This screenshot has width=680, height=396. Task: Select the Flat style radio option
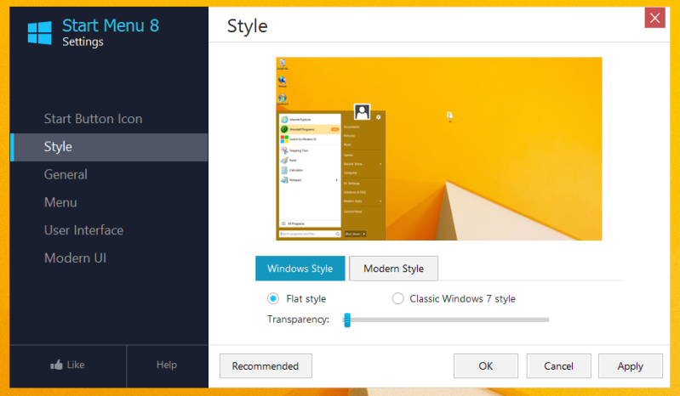pos(273,298)
